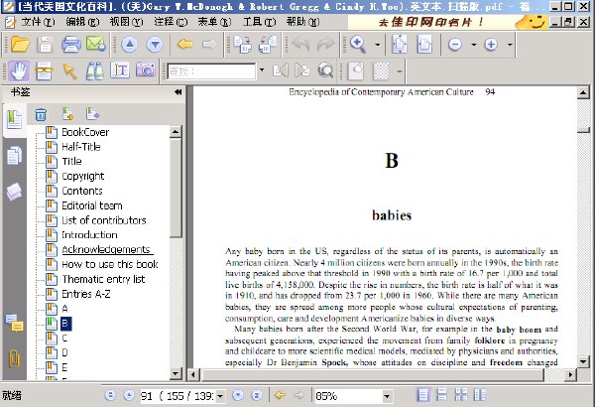Image resolution: width=595 pixels, height=407 pixels.
Task: Select the arrow selection tool
Action: [x=69, y=70]
